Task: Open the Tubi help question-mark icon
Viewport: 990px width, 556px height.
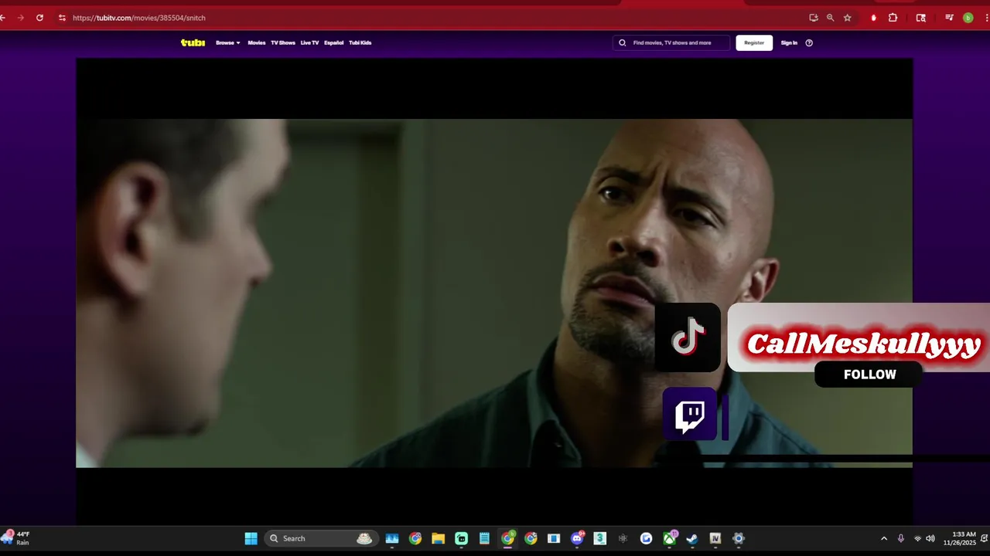Action: tap(809, 42)
